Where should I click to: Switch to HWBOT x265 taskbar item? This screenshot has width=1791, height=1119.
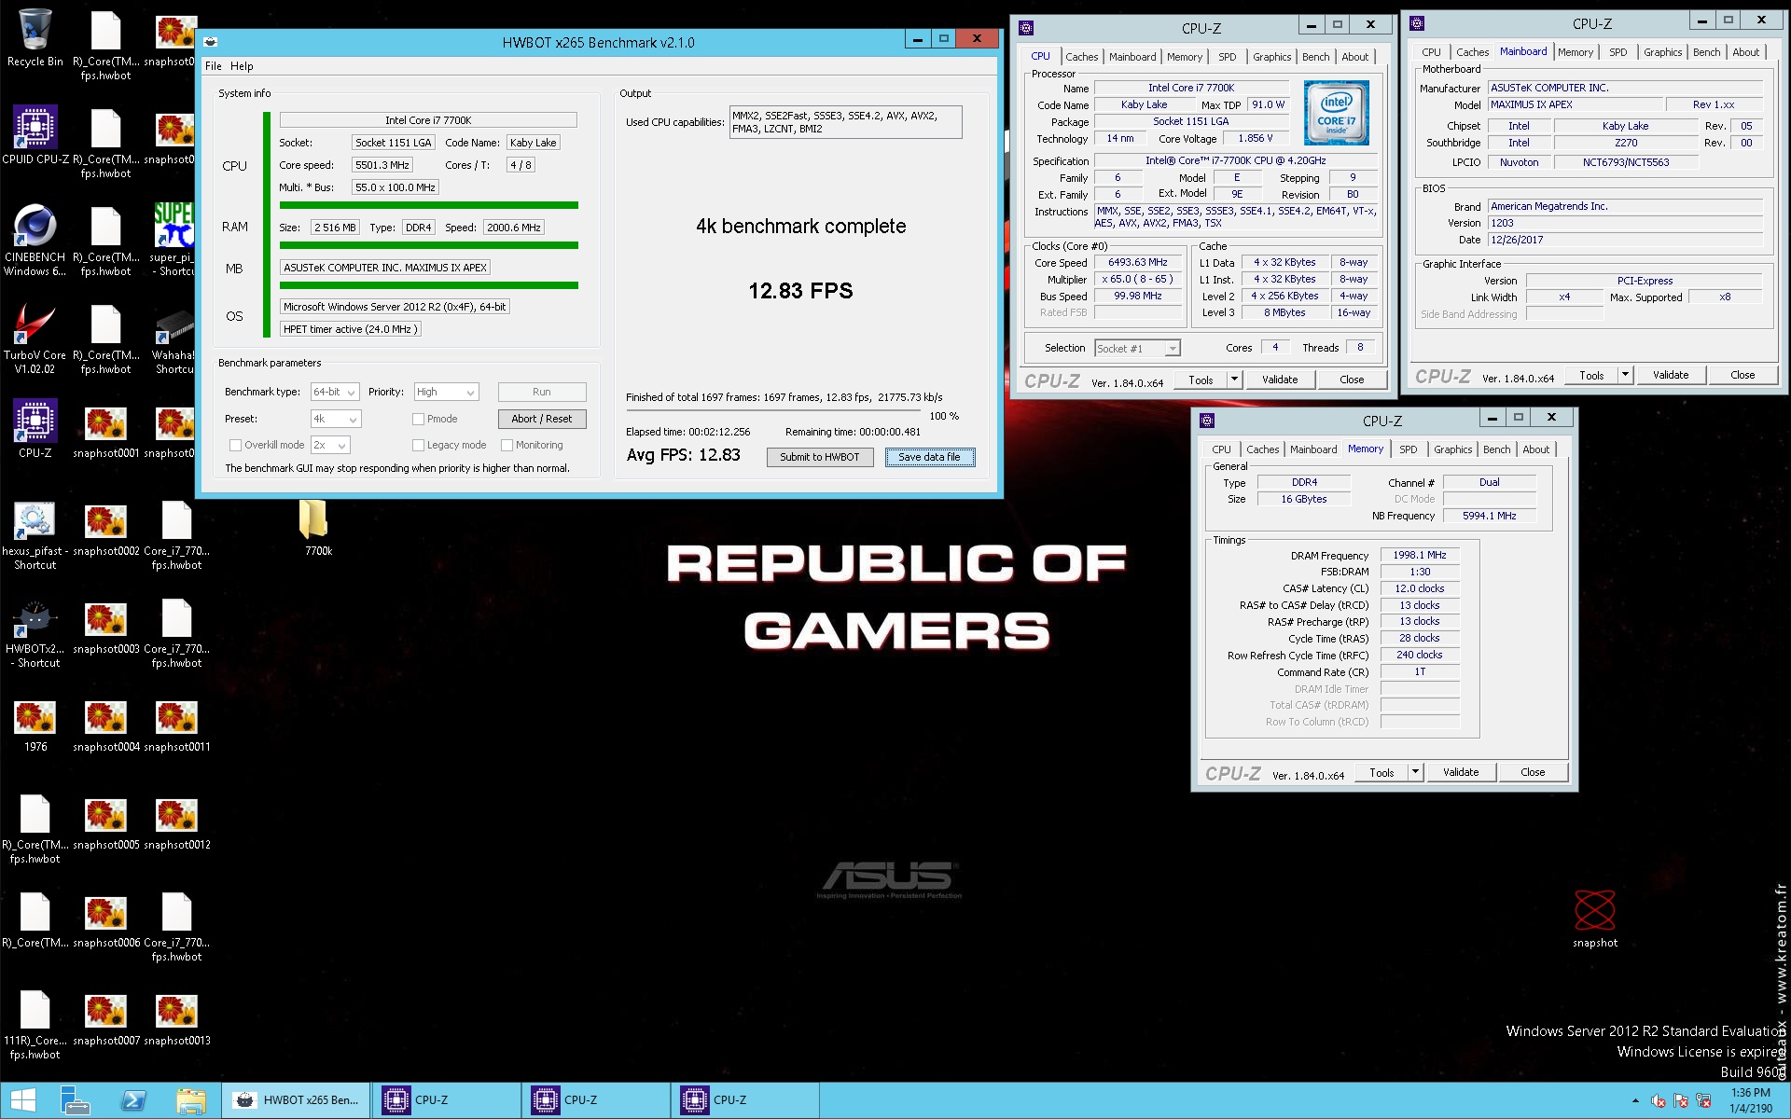click(x=296, y=1100)
